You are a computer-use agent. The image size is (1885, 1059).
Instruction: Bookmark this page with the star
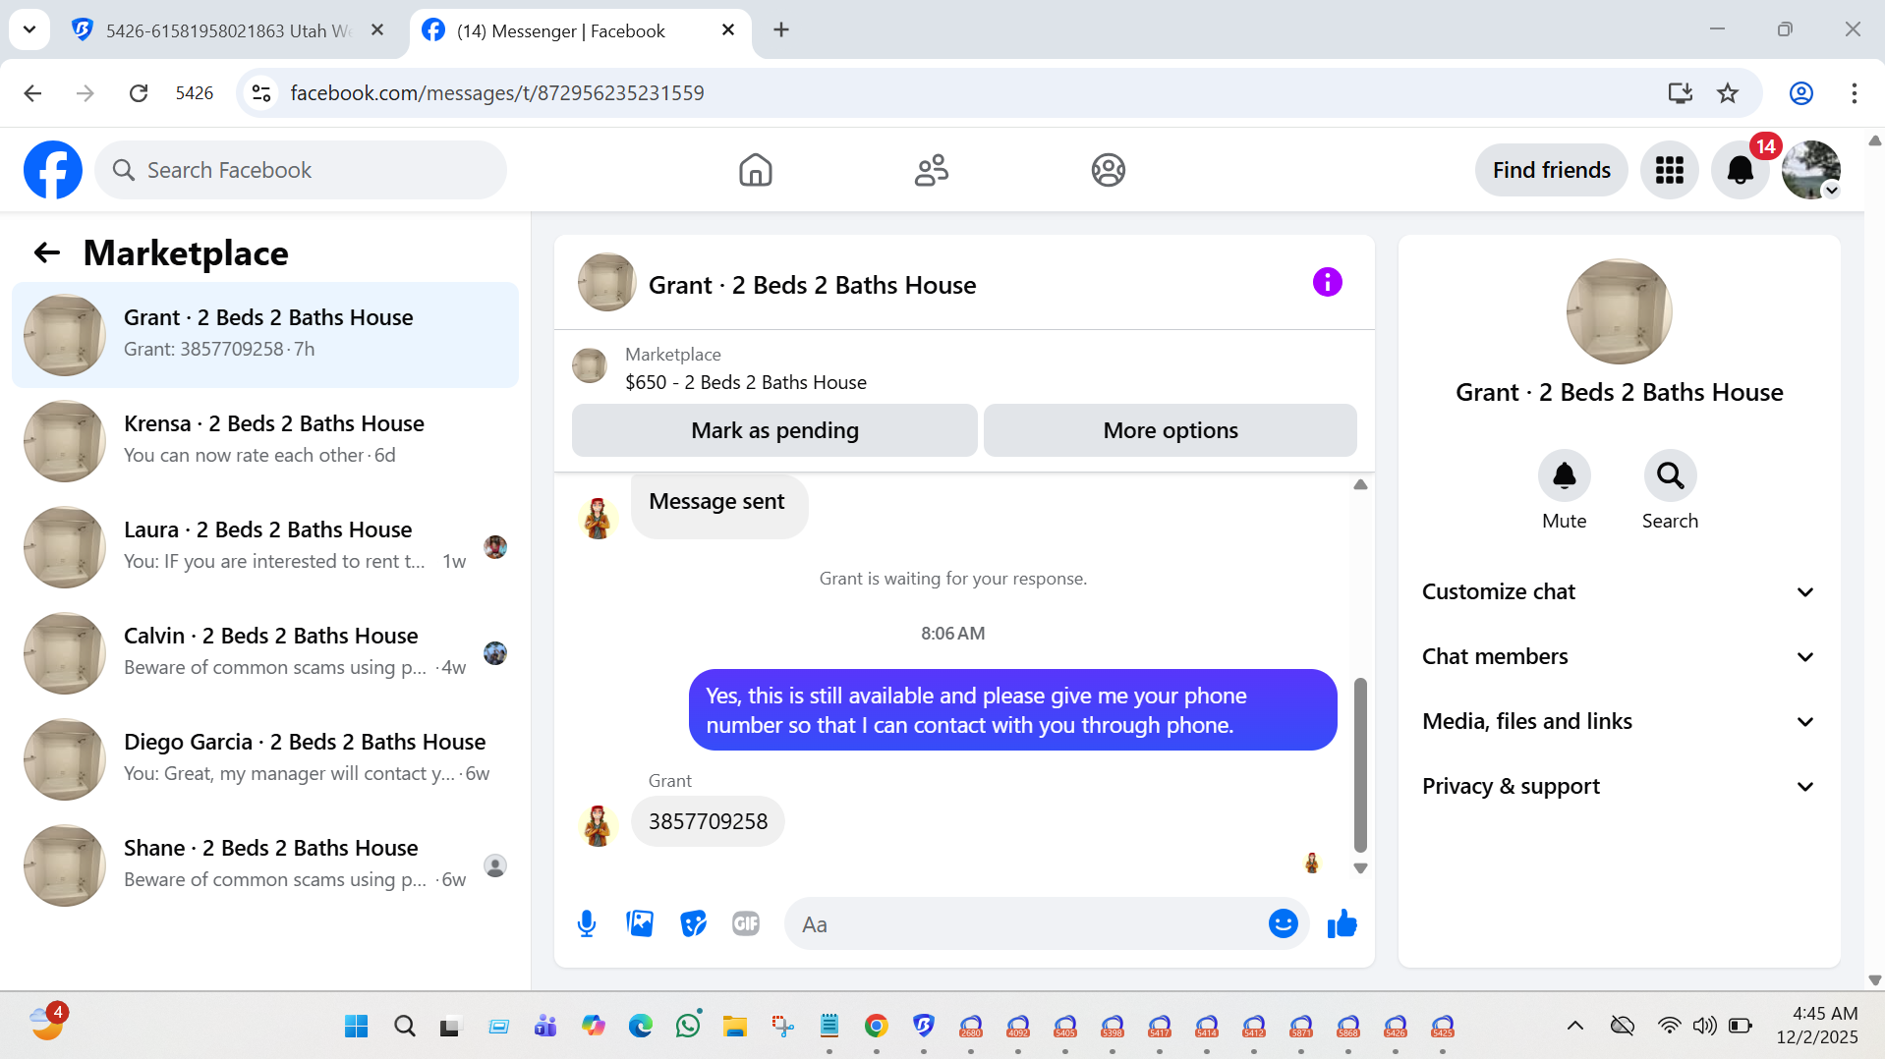[x=1727, y=92]
